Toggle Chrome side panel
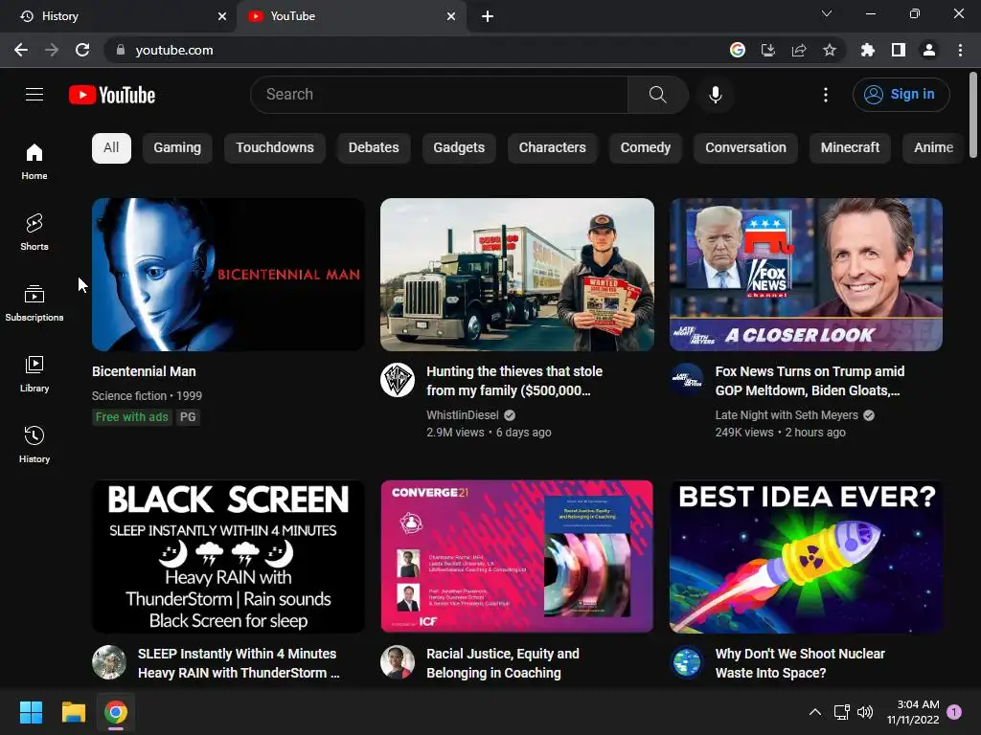The image size is (981, 735). click(x=899, y=50)
